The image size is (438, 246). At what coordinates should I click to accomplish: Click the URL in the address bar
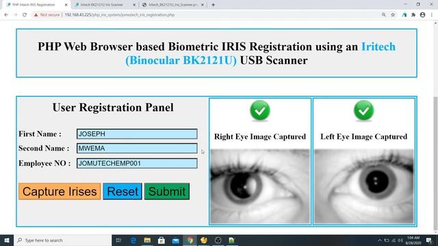(120, 15)
